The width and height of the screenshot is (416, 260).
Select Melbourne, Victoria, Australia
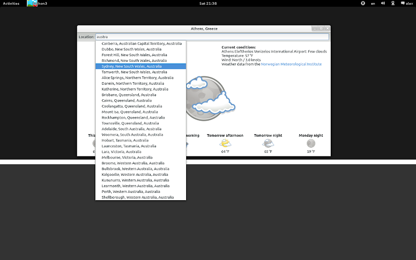click(141, 158)
